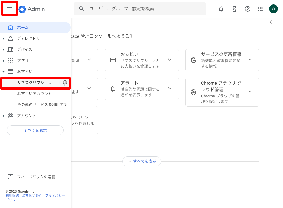The height and width of the screenshot is (208, 283).
Task: Expand the アラート card chevron
Action: point(169,89)
